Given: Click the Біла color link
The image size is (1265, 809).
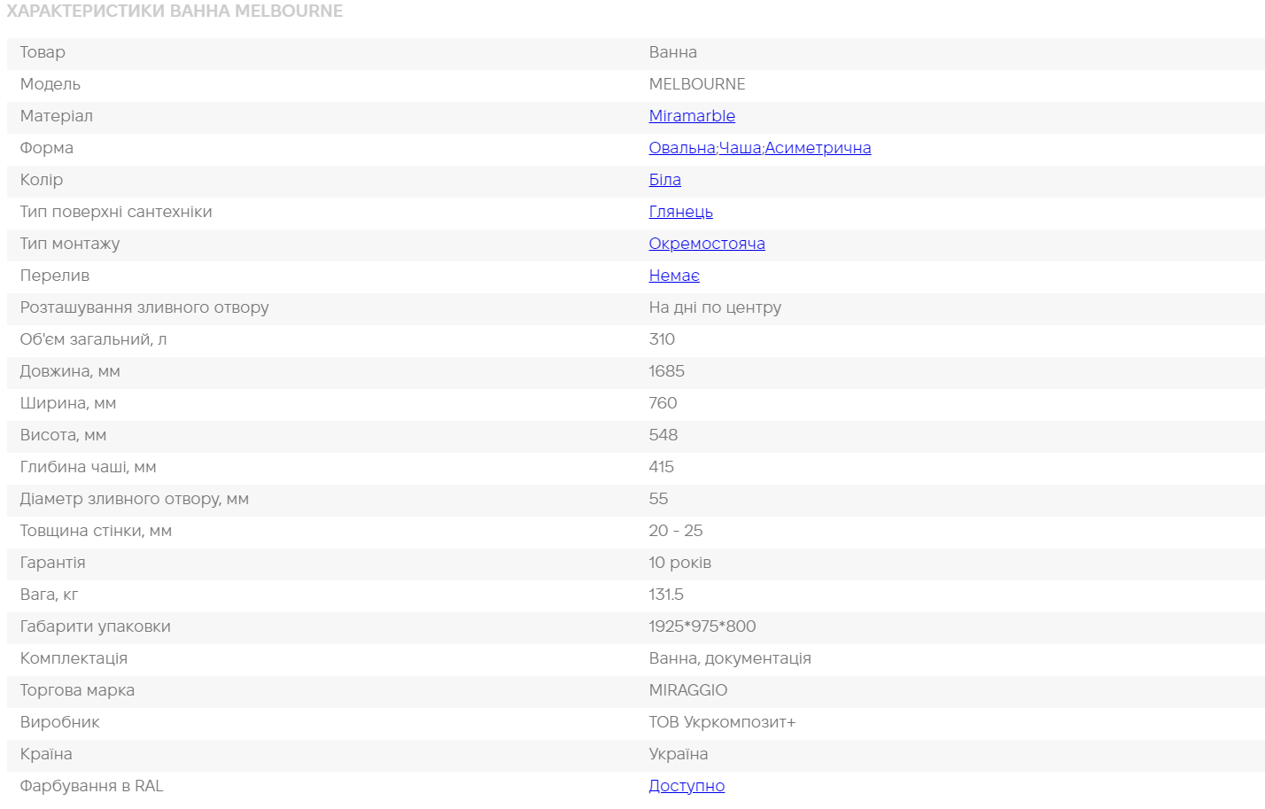Looking at the screenshot, I should pos(664,180).
